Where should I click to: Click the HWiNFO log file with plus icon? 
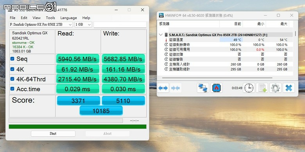click(262, 88)
